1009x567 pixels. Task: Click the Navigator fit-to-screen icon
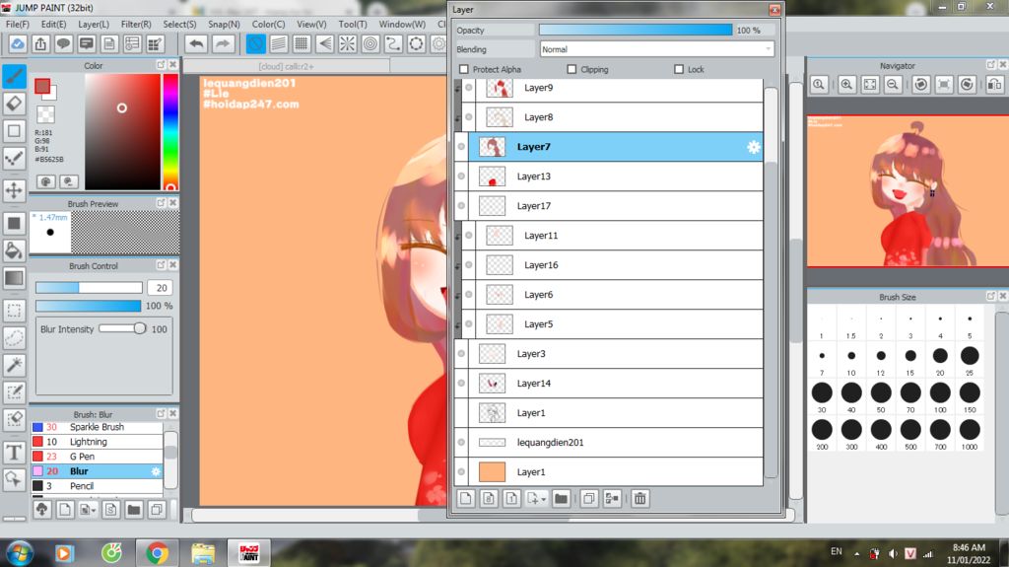870,85
